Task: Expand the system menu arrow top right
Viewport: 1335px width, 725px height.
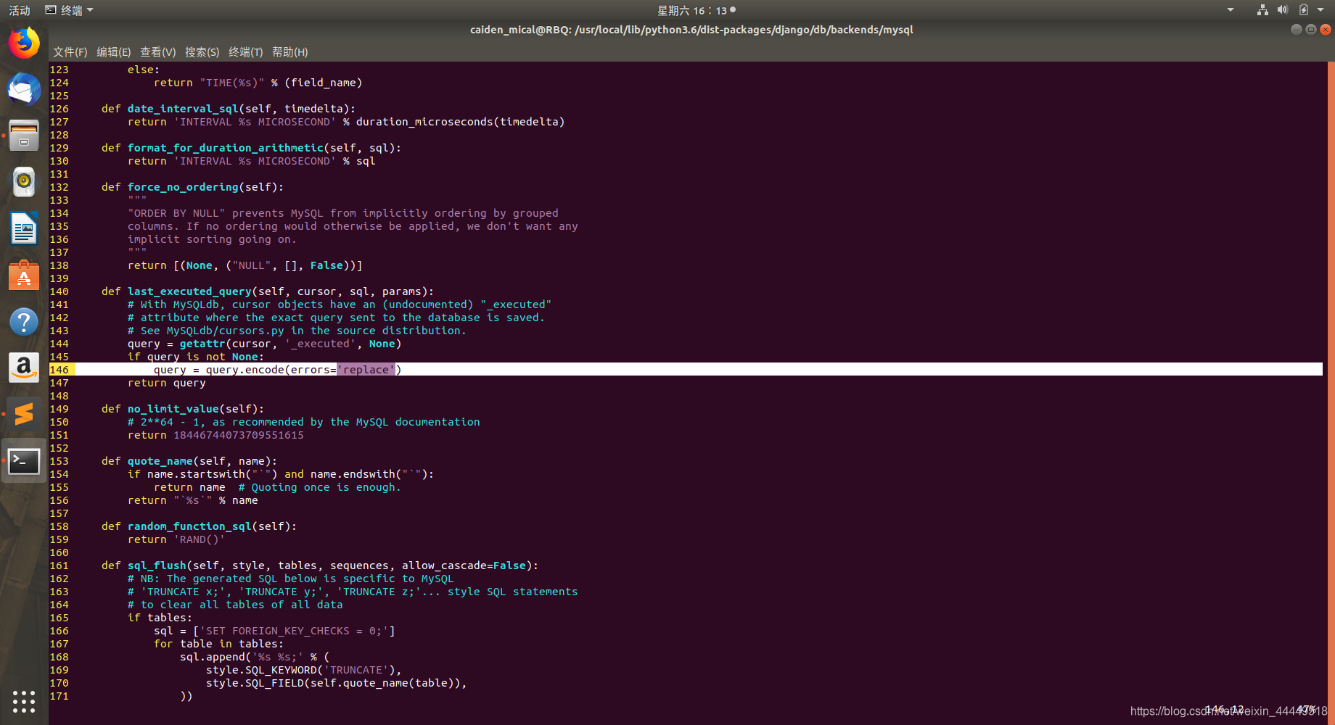Action: tap(1321, 10)
